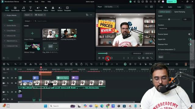
Task: Expand the Cloud Media tree item
Action: [x=5, y=31]
